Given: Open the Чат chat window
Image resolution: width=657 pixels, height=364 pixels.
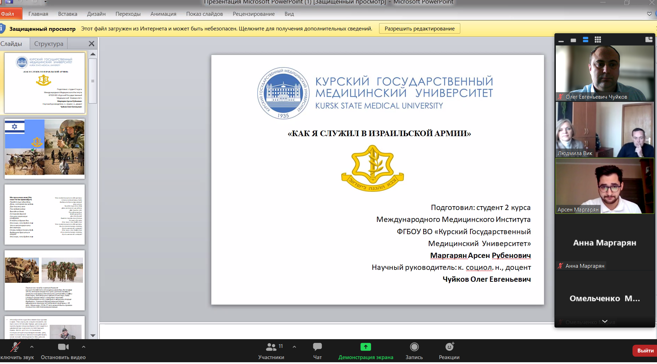Looking at the screenshot, I should (317, 351).
